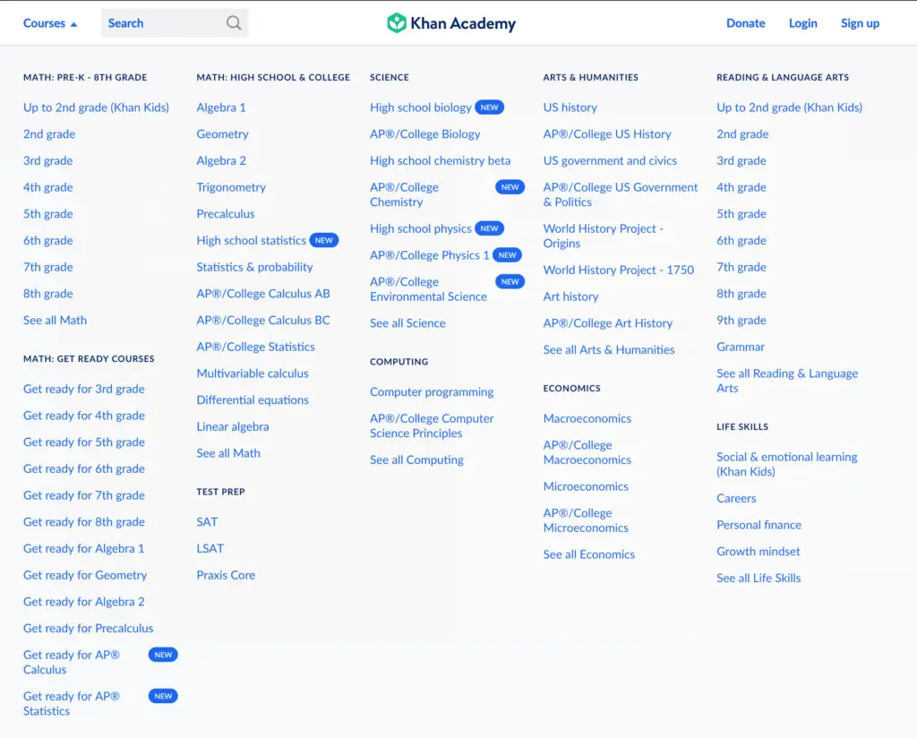Select Get ready for Precalculus

[89, 629]
